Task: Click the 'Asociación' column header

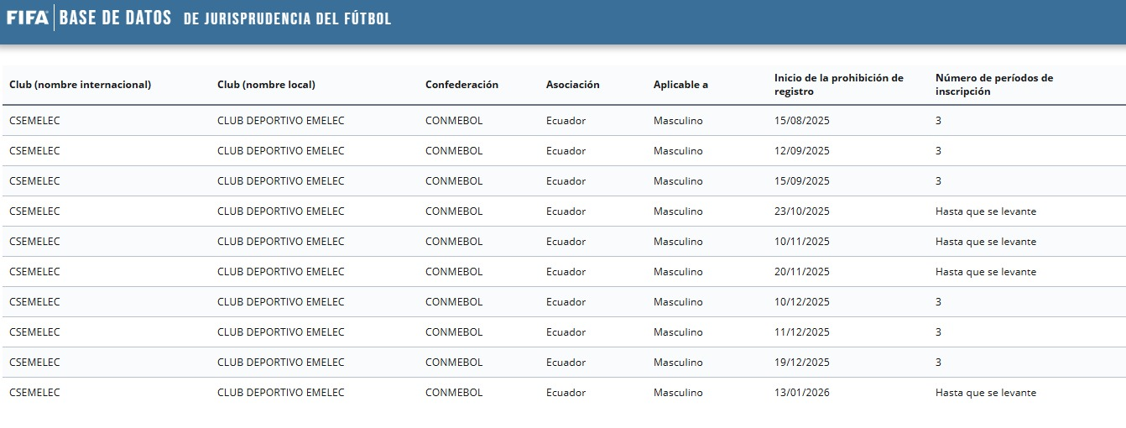Action: point(572,85)
